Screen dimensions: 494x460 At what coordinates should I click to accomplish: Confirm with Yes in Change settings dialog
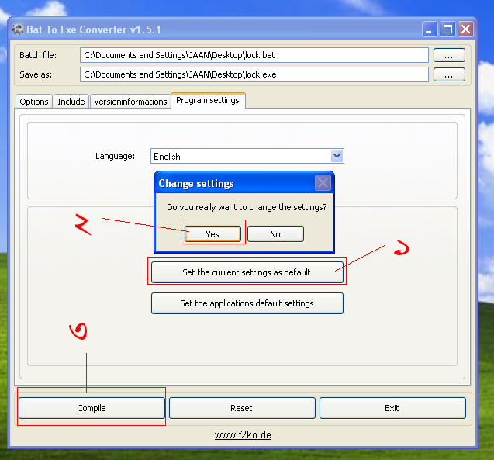212,234
